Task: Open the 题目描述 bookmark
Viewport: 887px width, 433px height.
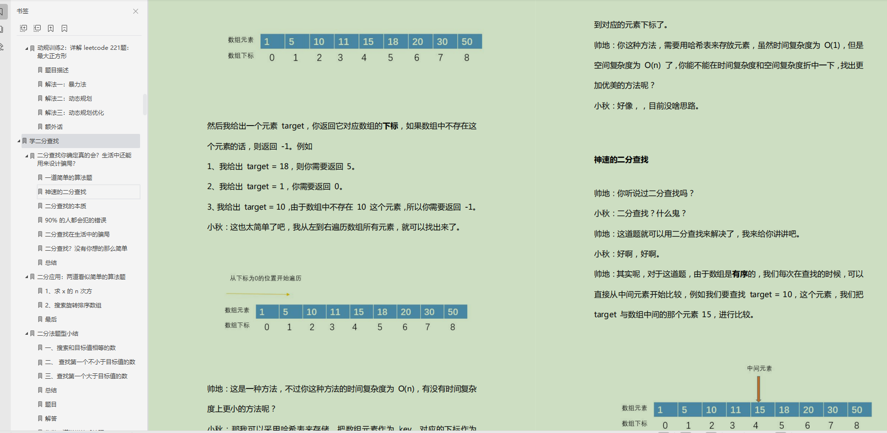Action: pos(57,70)
